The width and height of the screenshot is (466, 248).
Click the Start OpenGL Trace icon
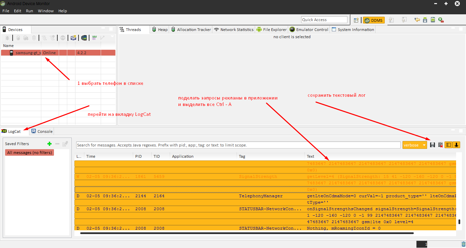pos(102,38)
